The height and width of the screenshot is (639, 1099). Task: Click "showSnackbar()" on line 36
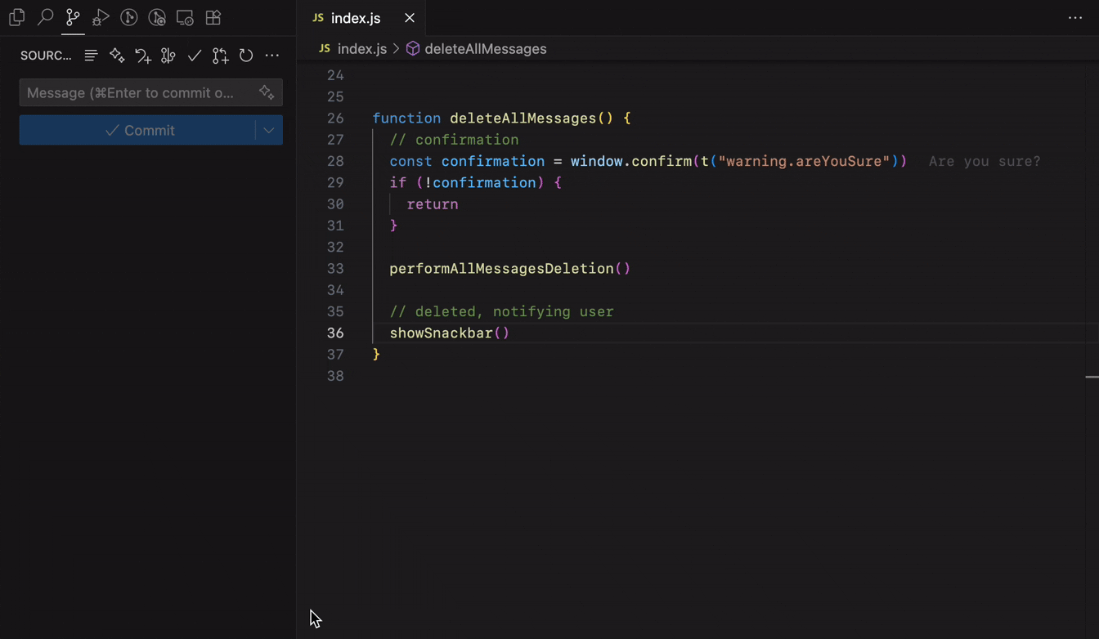tap(450, 333)
